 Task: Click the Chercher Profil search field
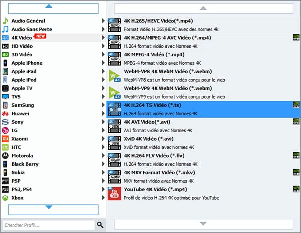(x=49, y=225)
